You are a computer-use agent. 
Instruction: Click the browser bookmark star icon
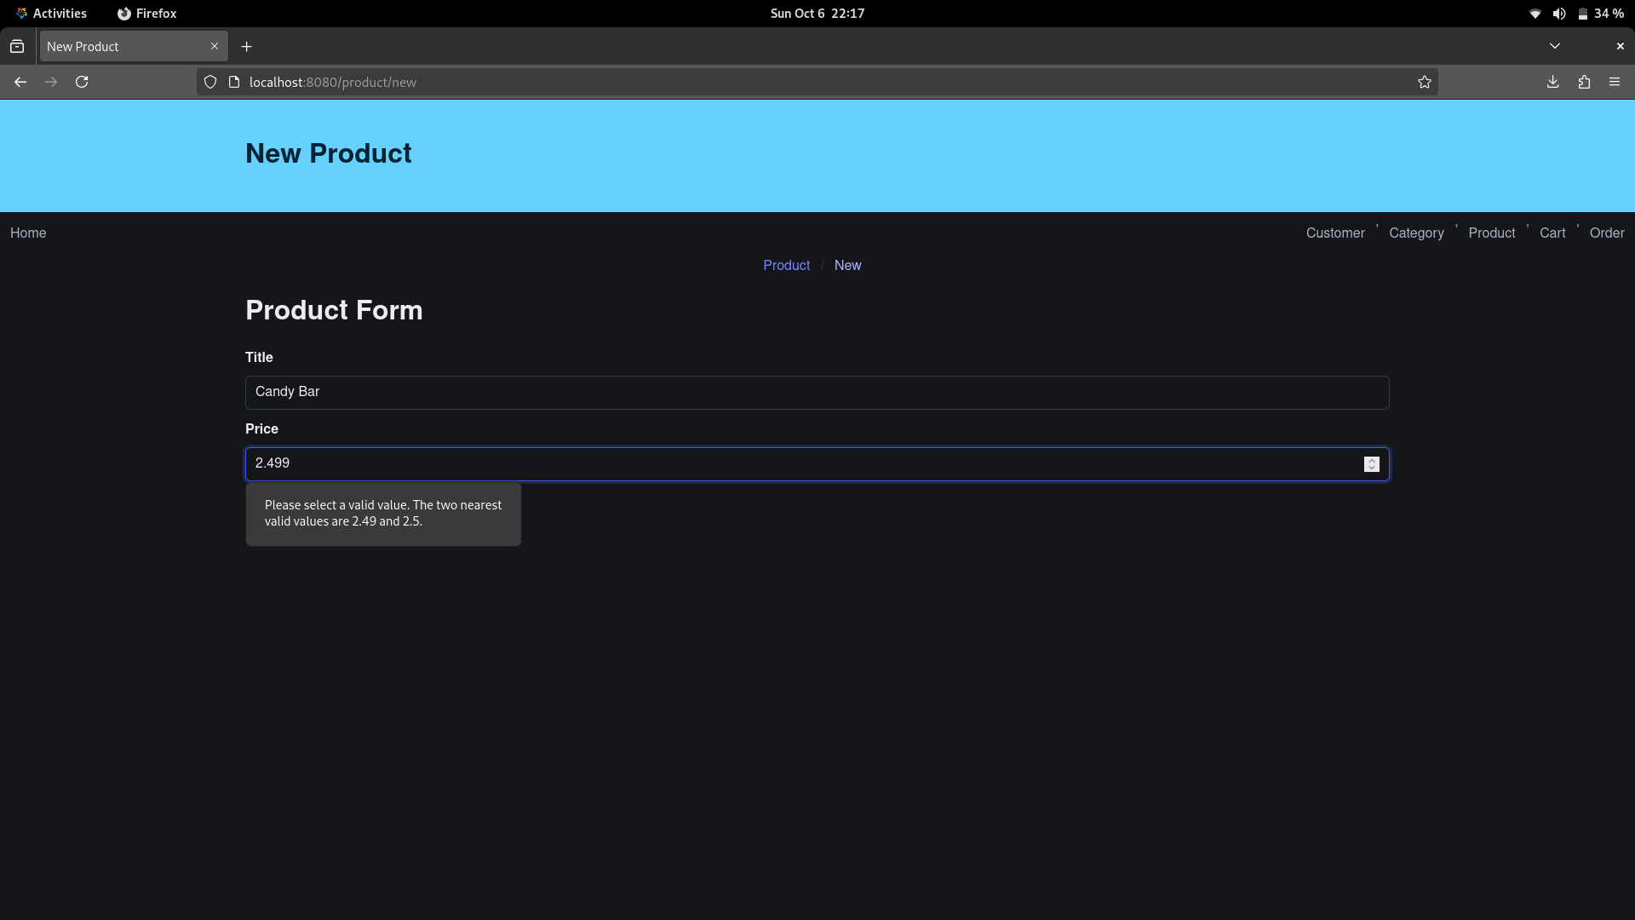pyautogui.click(x=1424, y=81)
